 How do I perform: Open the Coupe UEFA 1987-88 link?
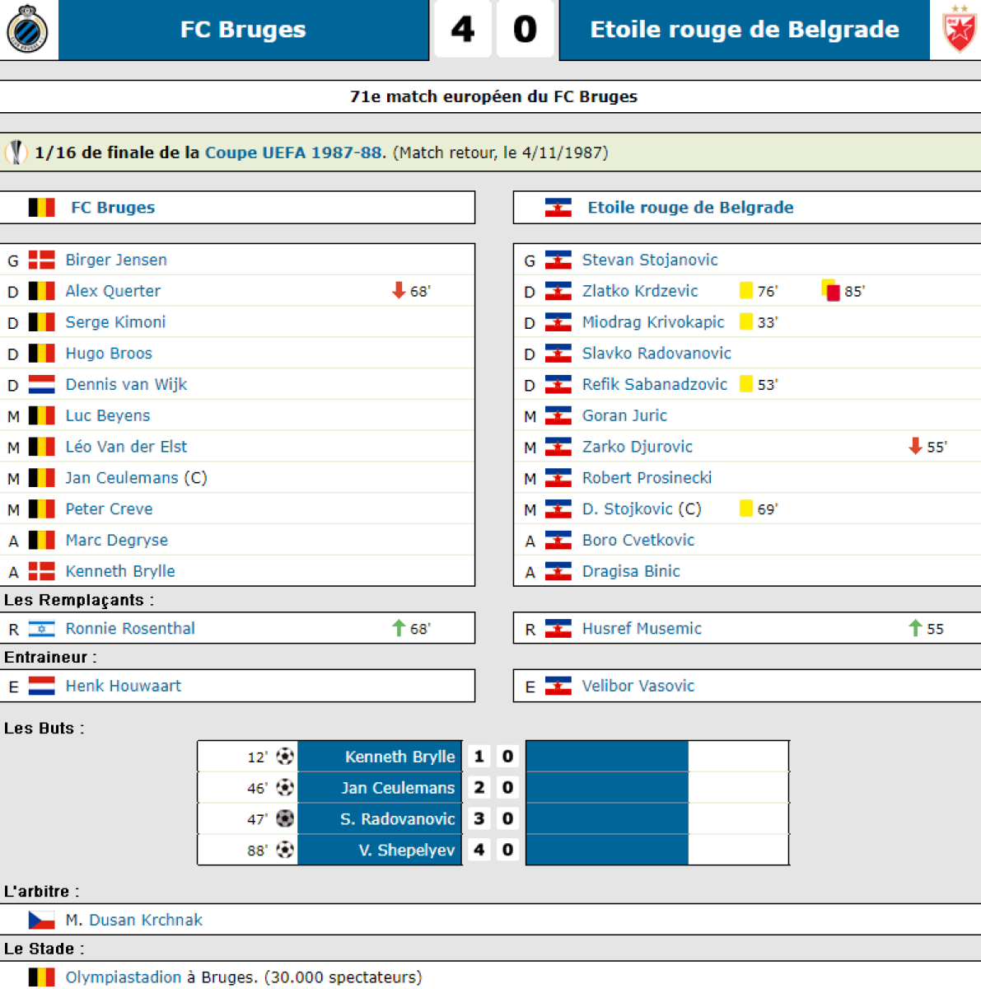[293, 152]
